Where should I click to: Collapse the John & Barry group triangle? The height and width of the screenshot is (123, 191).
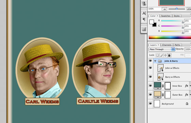pos(155,61)
